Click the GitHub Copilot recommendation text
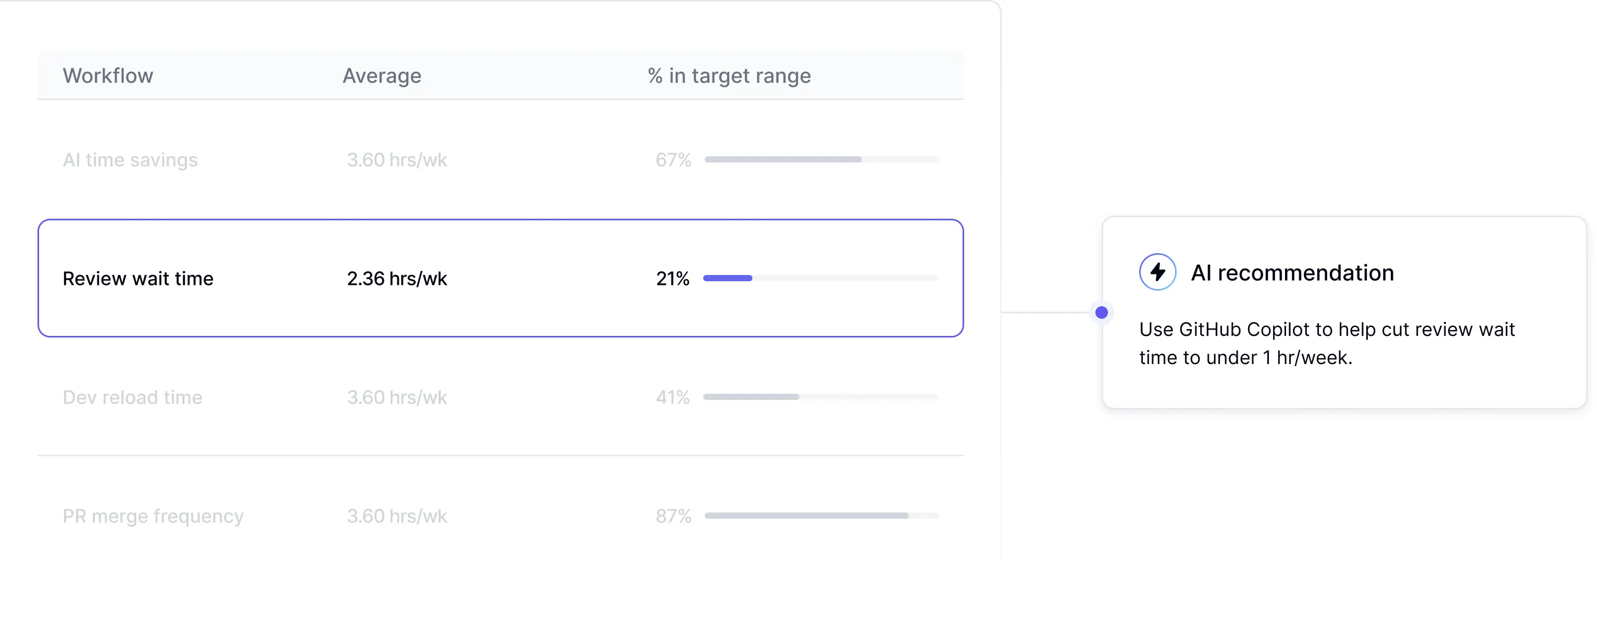Screen dimensions: 1597x625 click(1327, 344)
